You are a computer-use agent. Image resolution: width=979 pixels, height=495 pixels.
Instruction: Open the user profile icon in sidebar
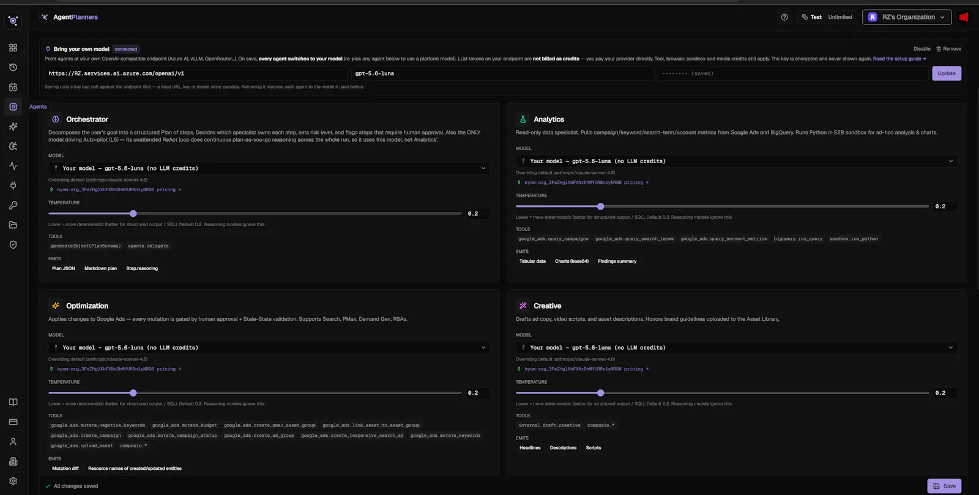[13, 441]
